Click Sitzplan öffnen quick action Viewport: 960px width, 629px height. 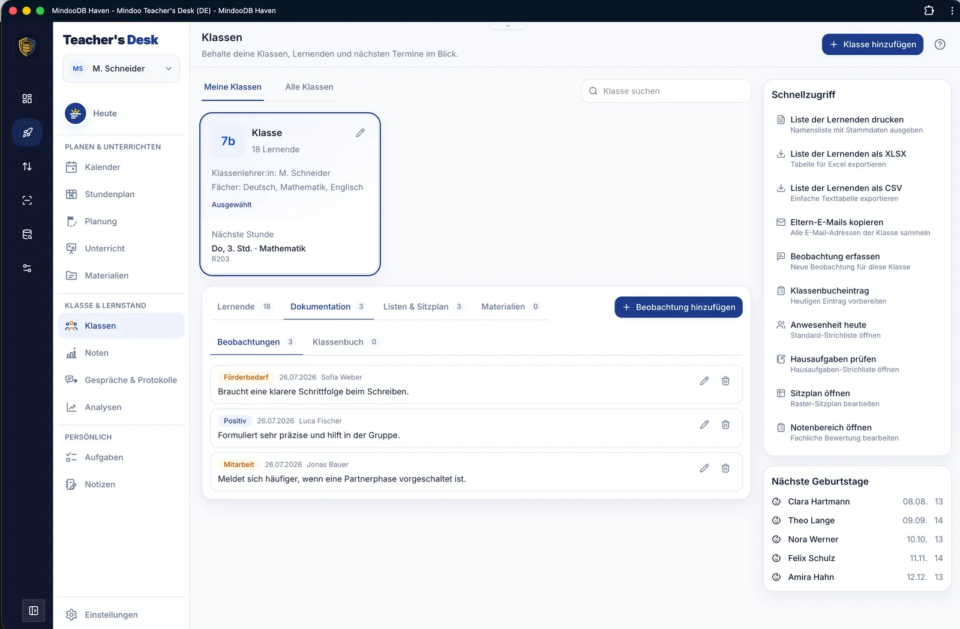[x=857, y=398]
